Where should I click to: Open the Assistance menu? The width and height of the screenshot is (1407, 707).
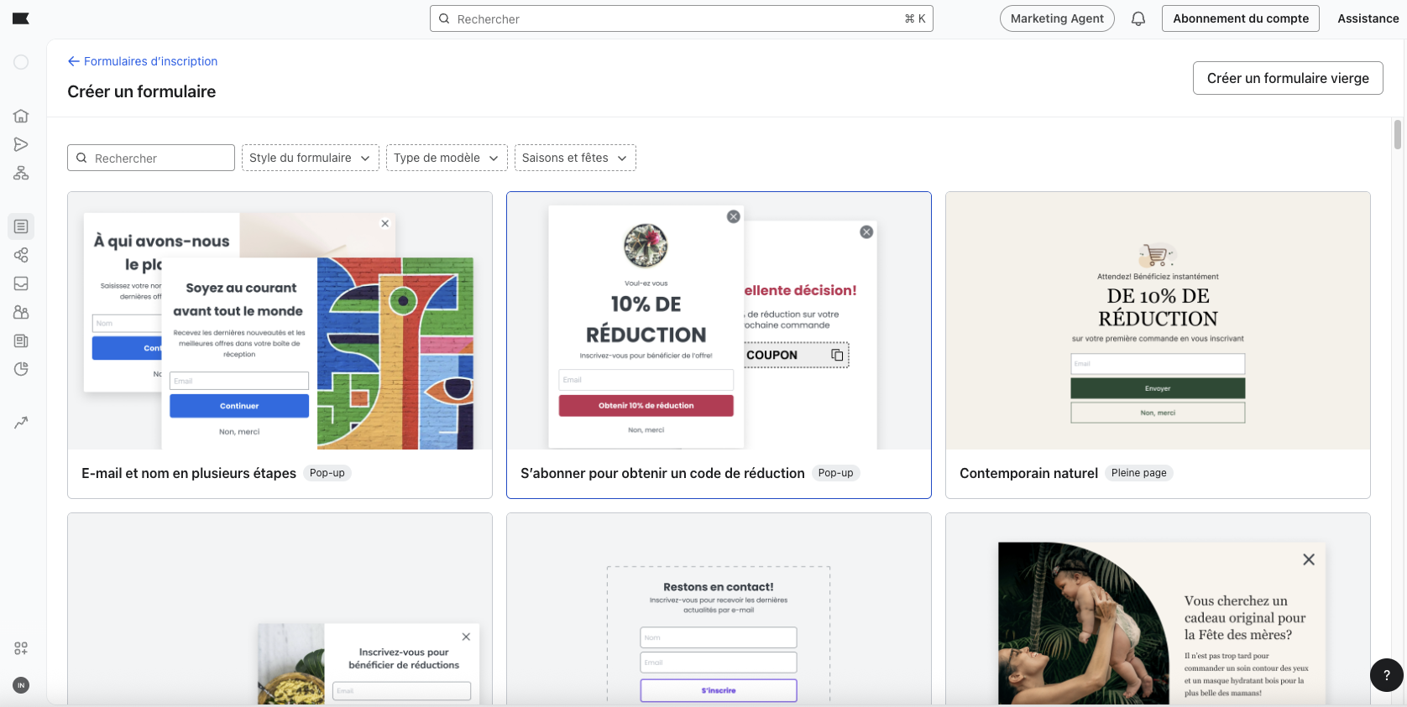(x=1368, y=18)
